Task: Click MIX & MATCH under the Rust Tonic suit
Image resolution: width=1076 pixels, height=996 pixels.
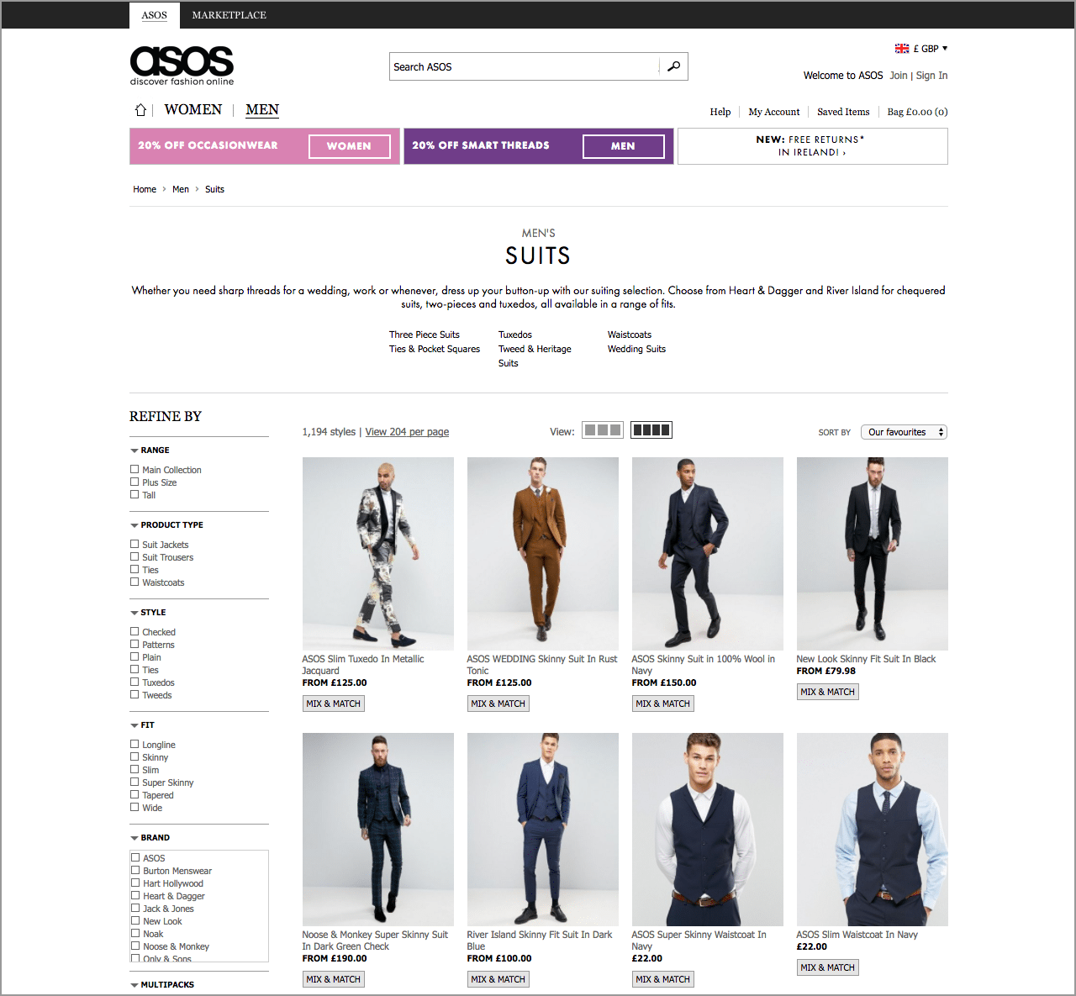Action: point(498,704)
